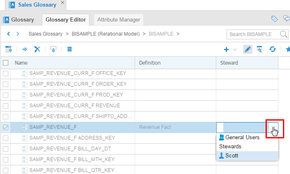Click the Definition column header
The height and width of the screenshot is (174, 290).
pyautogui.click(x=175, y=63)
